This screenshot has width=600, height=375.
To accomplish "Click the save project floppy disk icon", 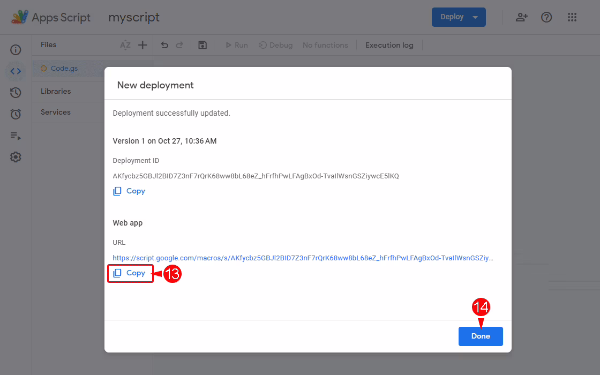I will (202, 45).
